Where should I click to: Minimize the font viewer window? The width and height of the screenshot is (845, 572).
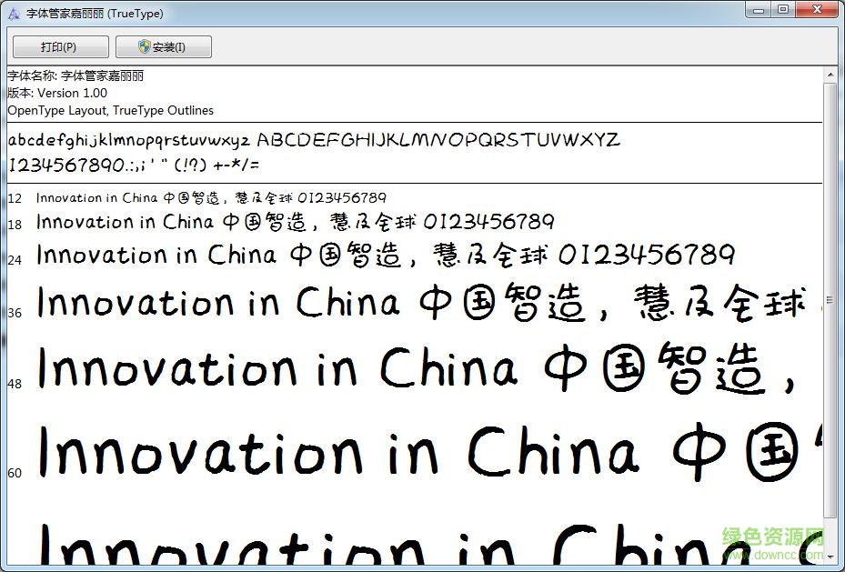[x=759, y=10]
